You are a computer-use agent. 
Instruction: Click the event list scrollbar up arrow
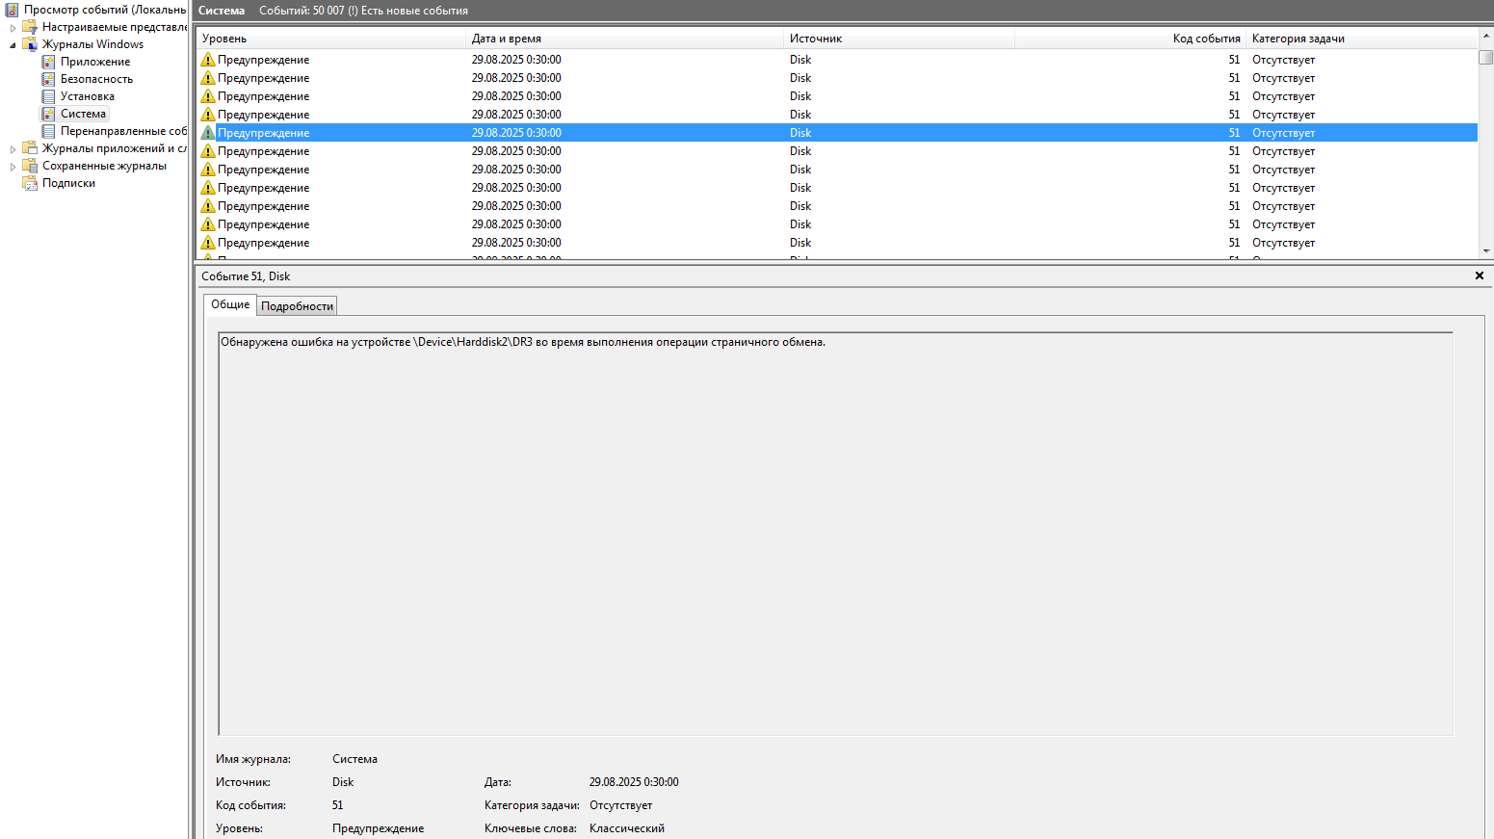click(1486, 36)
